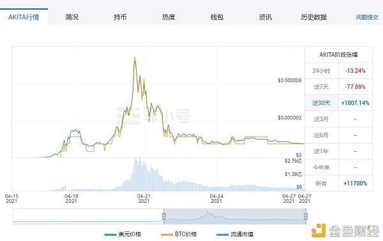Image resolution: width=383 pixels, height=241 pixels.
Task: Click the -13.24% value
Action: pos(356,71)
